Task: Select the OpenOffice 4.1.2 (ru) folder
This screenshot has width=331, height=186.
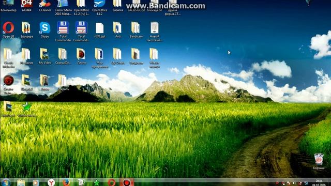Action: (81, 8)
